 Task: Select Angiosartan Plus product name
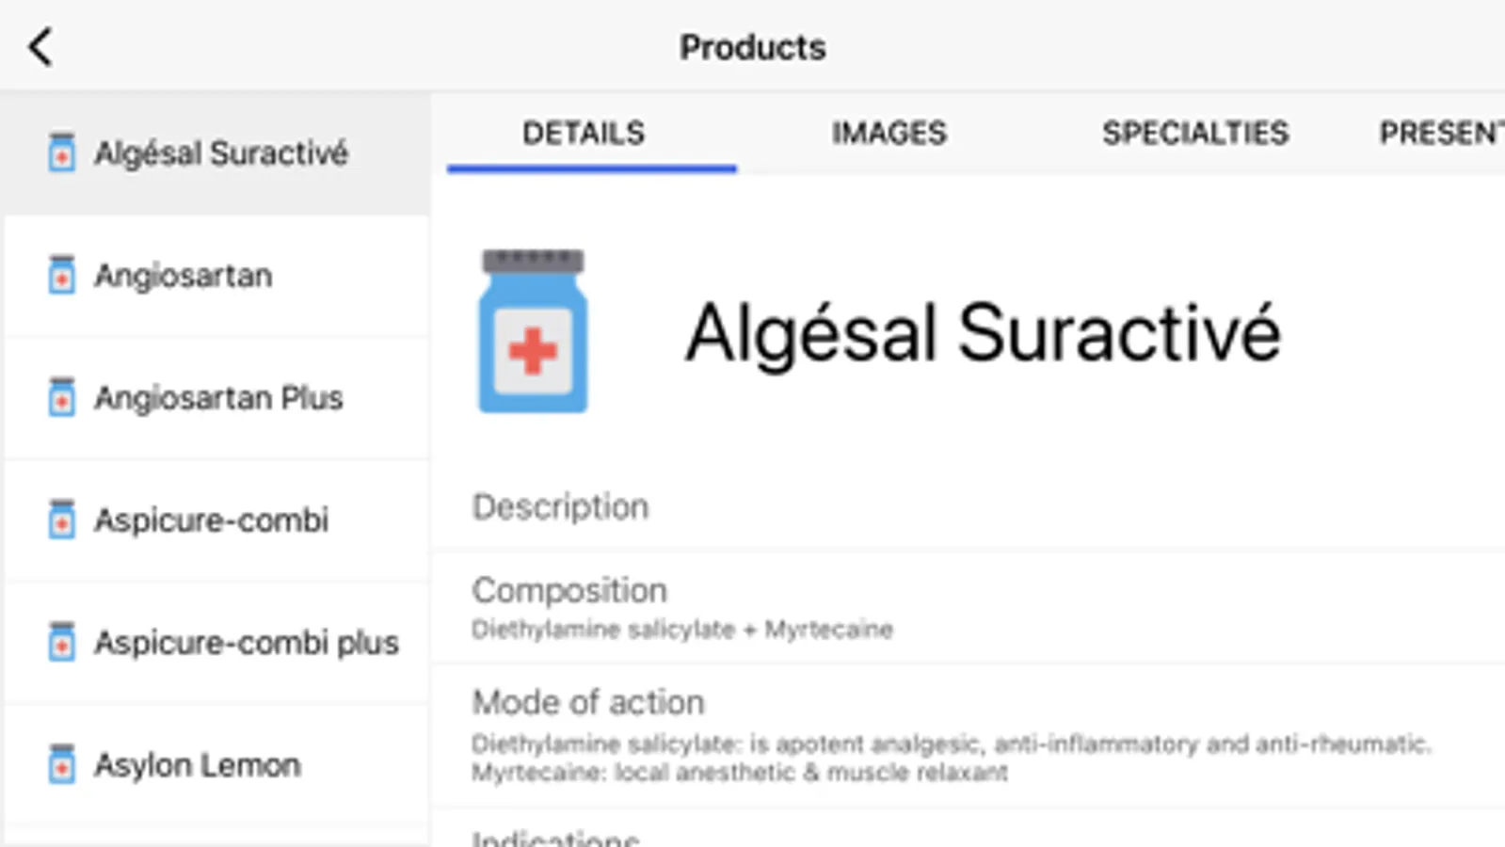pos(218,398)
